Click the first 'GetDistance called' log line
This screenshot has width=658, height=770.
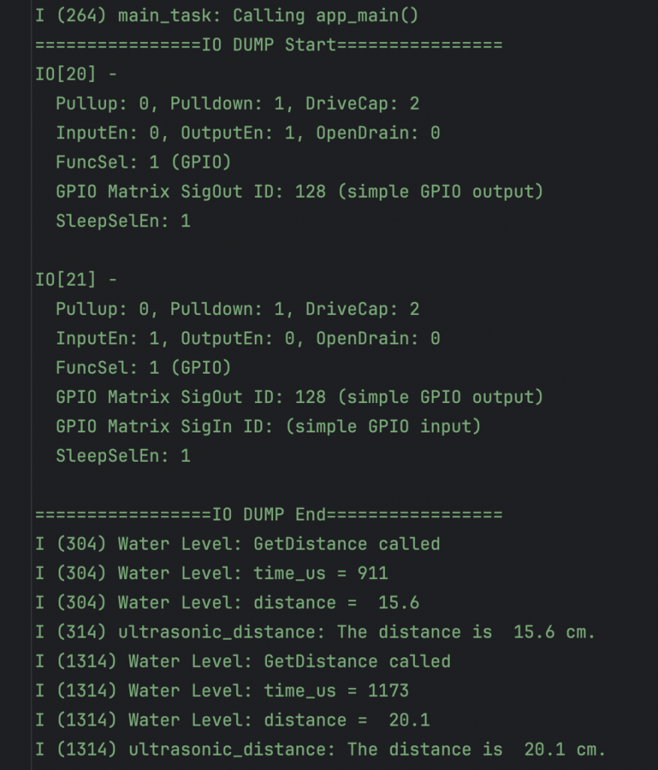coord(237,544)
